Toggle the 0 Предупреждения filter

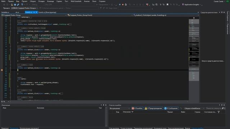click(x=153, y=108)
